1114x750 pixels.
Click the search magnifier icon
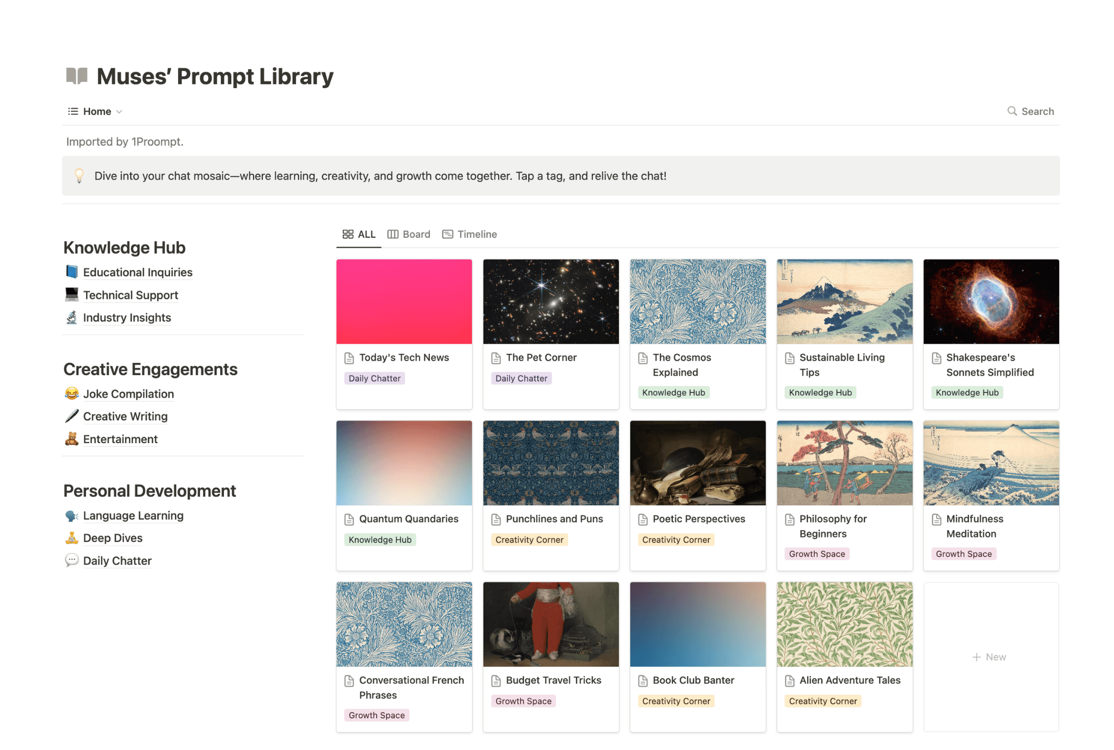click(1012, 111)
